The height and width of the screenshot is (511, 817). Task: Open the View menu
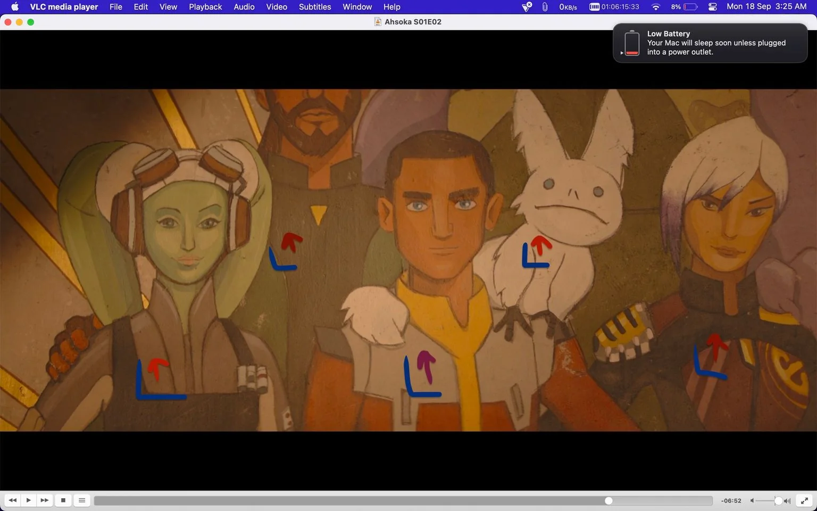click(168, 7)
